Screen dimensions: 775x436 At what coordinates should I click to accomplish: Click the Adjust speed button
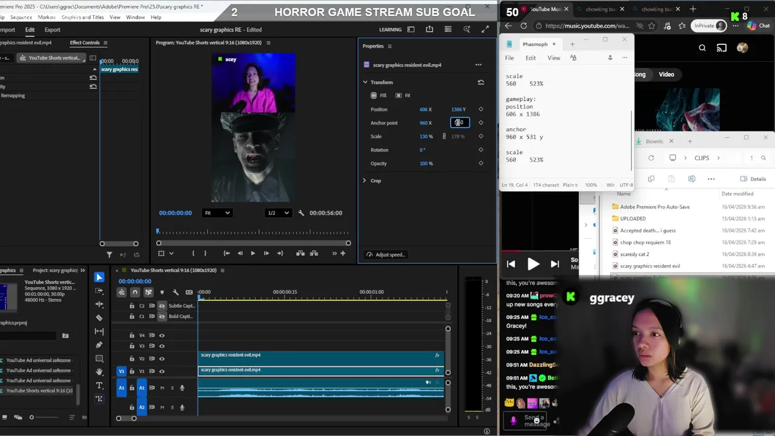pyautogui.click(x=385, y=254)
